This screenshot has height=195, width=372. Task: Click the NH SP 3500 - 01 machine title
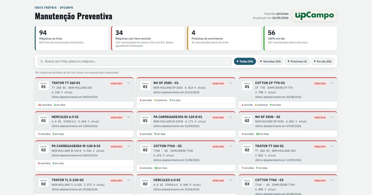pos(166,83)
